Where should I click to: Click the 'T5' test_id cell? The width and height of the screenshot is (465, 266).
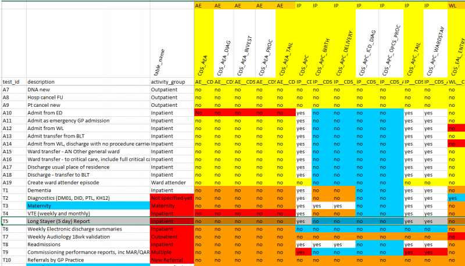coord(13,221)
